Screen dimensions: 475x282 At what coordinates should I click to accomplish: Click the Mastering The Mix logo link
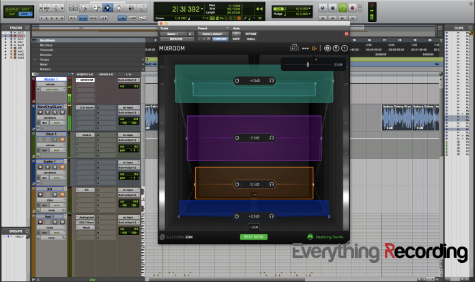click(x=326, y=237)
